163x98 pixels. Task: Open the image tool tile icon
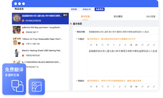click(37, 87)
